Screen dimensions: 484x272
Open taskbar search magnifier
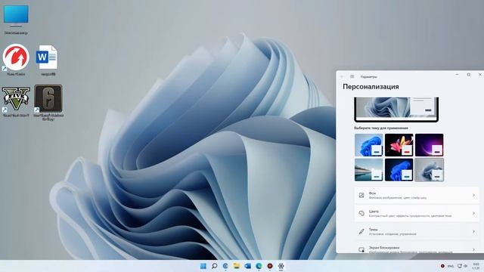(214, 266)
